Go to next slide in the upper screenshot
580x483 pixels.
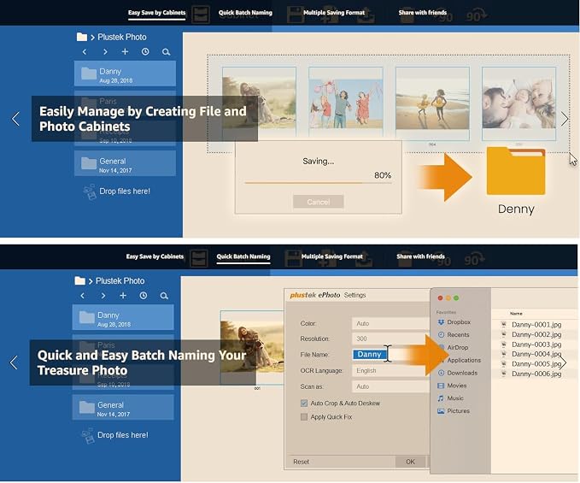click(x=564, y=119)
